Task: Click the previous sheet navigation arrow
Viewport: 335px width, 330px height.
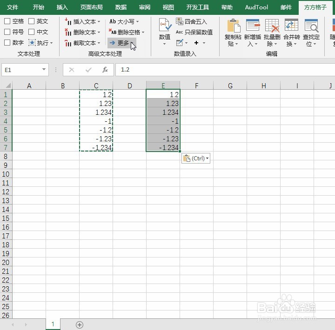Action: (13, 325)
